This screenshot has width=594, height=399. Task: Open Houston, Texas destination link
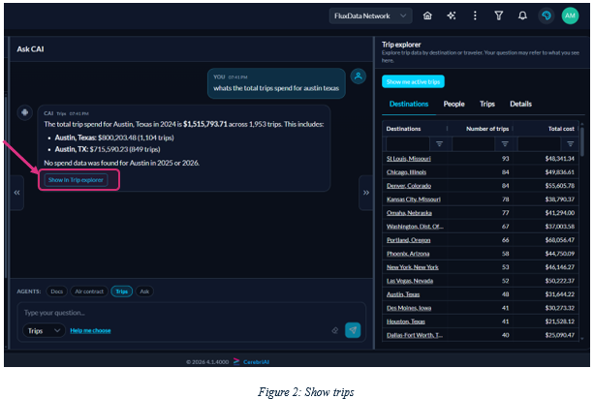[x=406, y=322]
